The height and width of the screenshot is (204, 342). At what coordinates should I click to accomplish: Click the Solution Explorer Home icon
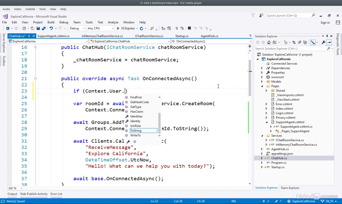tap(269, 42)
